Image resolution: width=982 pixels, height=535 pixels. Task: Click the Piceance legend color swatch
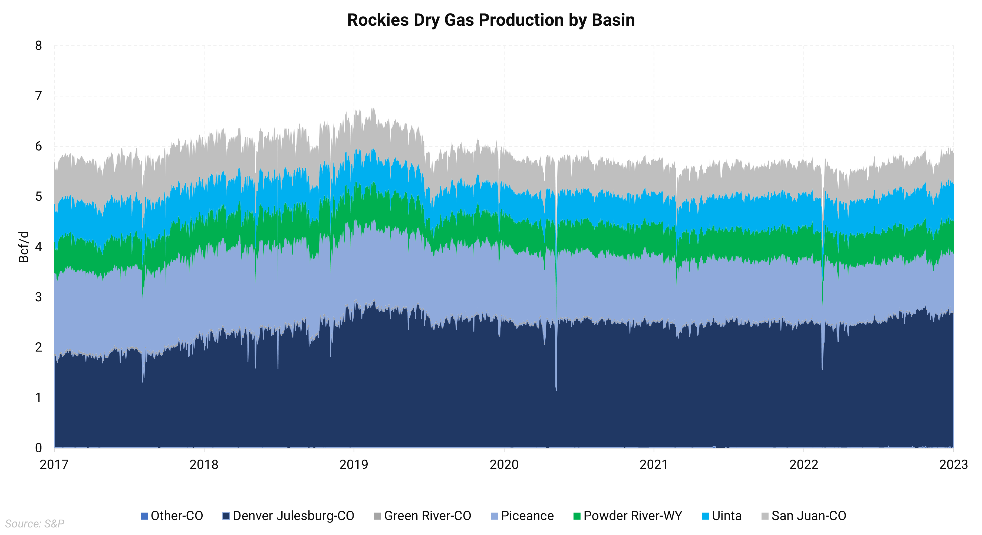(494, 516)
